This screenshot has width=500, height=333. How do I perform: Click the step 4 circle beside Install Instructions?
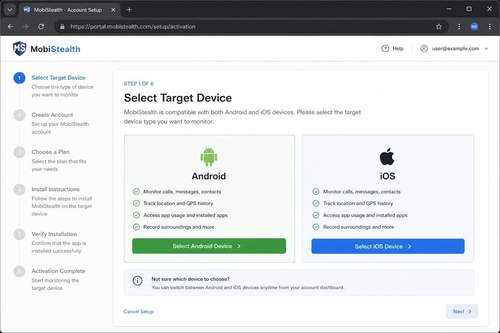[19, 189]
